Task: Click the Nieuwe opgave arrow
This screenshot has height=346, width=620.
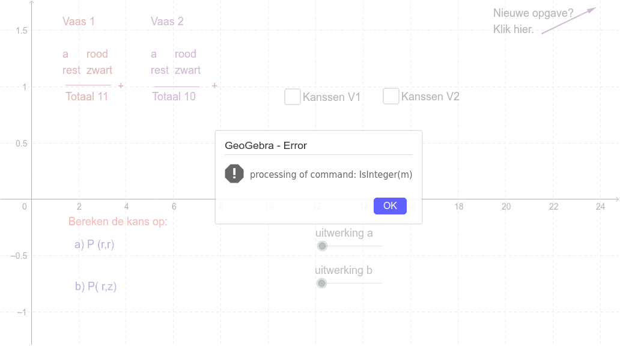Action: pos(568,20)
